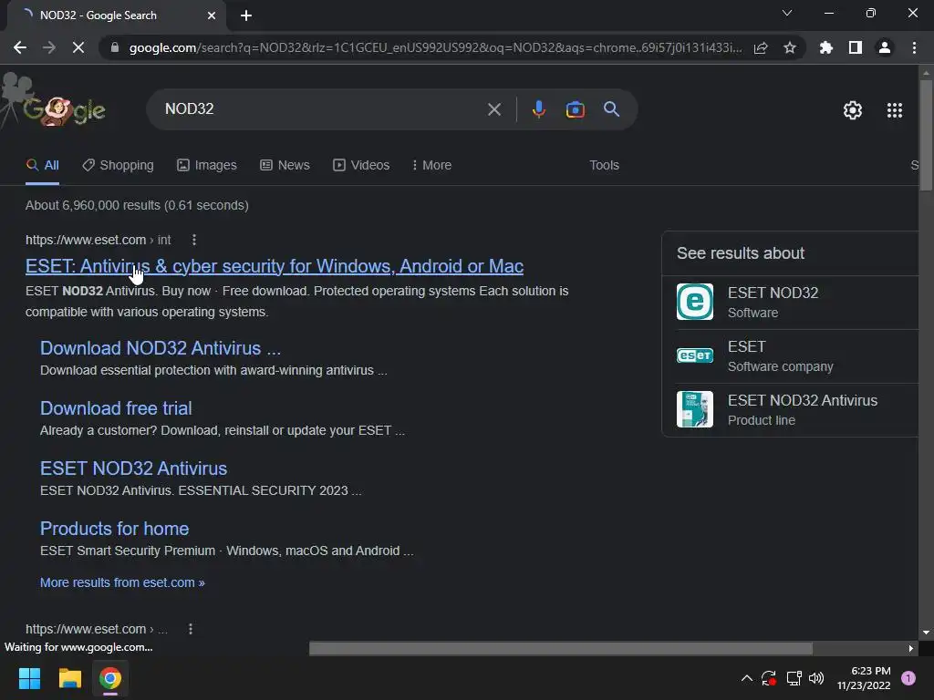
Task: Click the address bar URL
Action: point(435,47)
